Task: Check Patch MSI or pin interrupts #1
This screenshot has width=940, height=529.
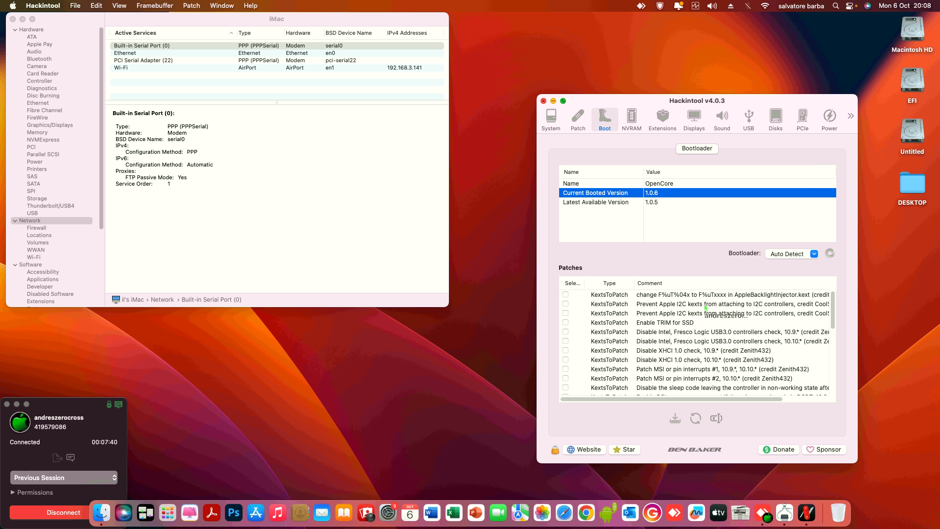Action: 565,369
